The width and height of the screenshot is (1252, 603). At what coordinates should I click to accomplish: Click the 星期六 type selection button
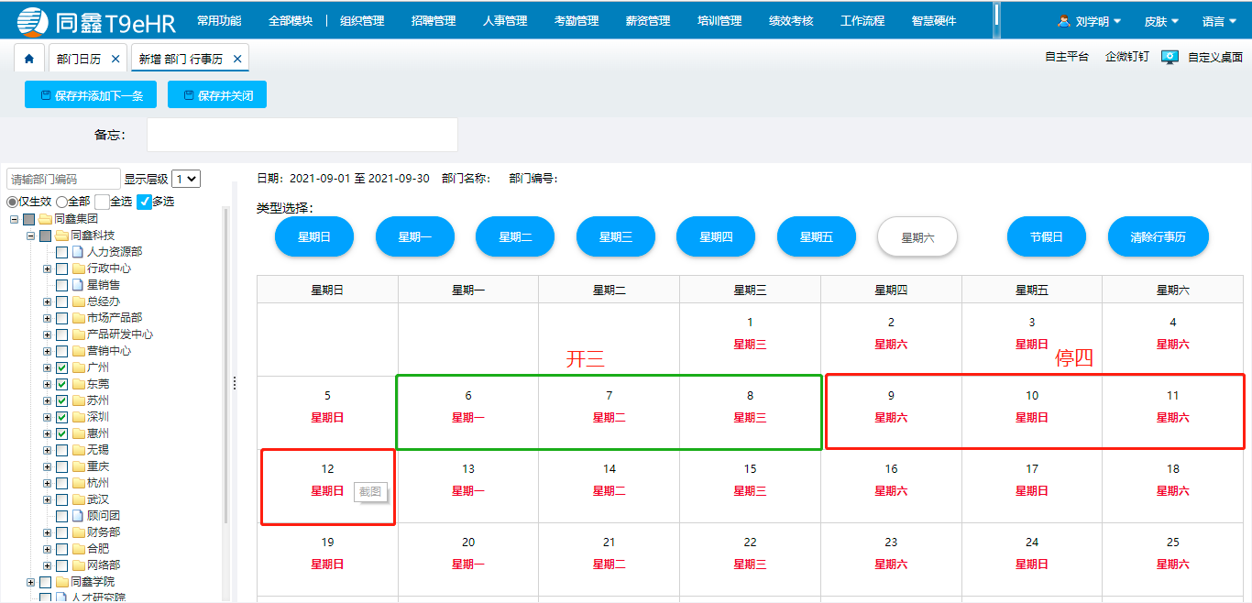[917, 236]
